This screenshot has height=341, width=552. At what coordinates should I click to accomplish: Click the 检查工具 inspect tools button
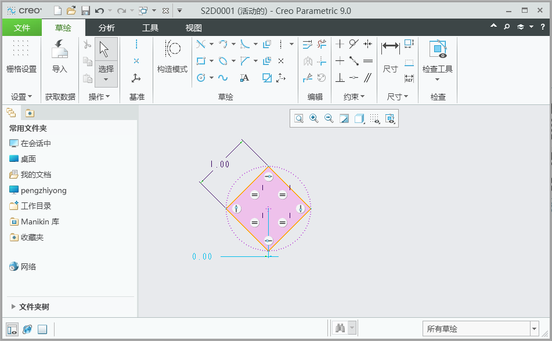coord(438,60)
